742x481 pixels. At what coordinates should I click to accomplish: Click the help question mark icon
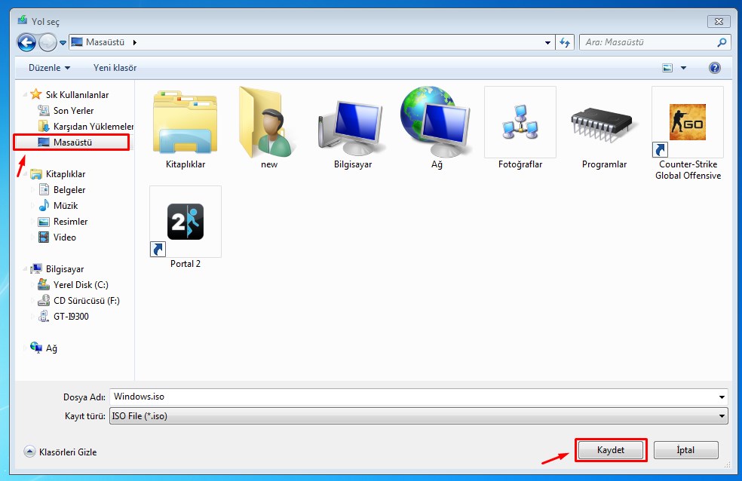coord(714,68)
